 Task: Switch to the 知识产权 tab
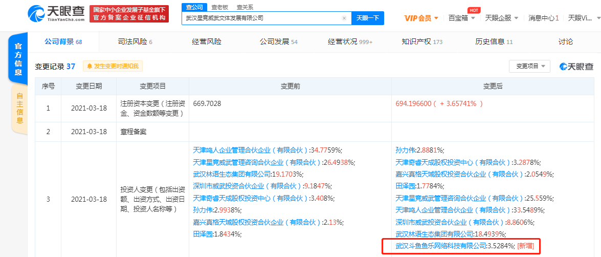[422, 42]
